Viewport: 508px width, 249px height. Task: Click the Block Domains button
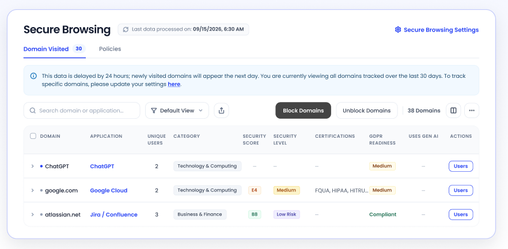point(303,111)
